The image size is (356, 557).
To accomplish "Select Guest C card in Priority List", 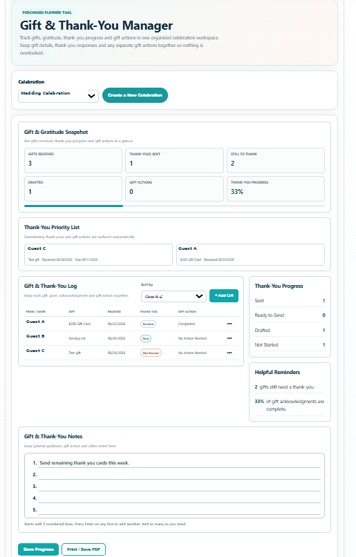I will [x=98, y=255].
